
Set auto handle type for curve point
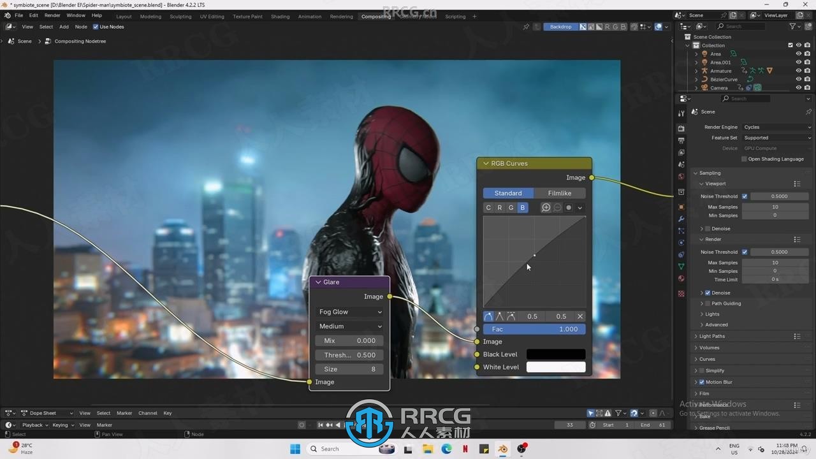point(488,316)
